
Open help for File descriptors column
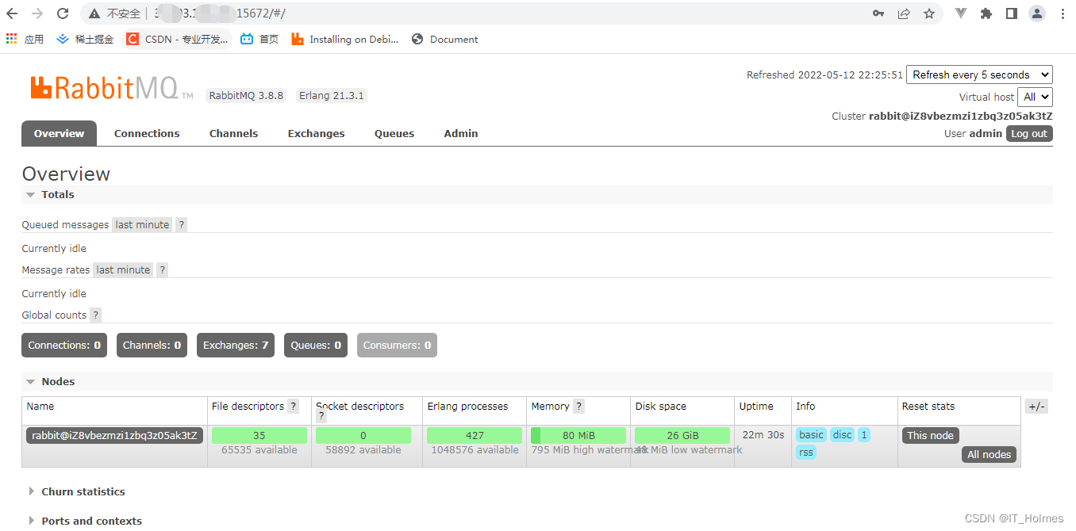[x=293, y=407]
